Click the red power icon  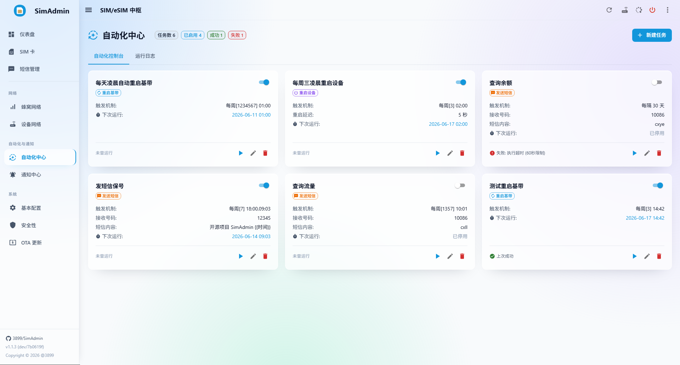pos(652,10)
